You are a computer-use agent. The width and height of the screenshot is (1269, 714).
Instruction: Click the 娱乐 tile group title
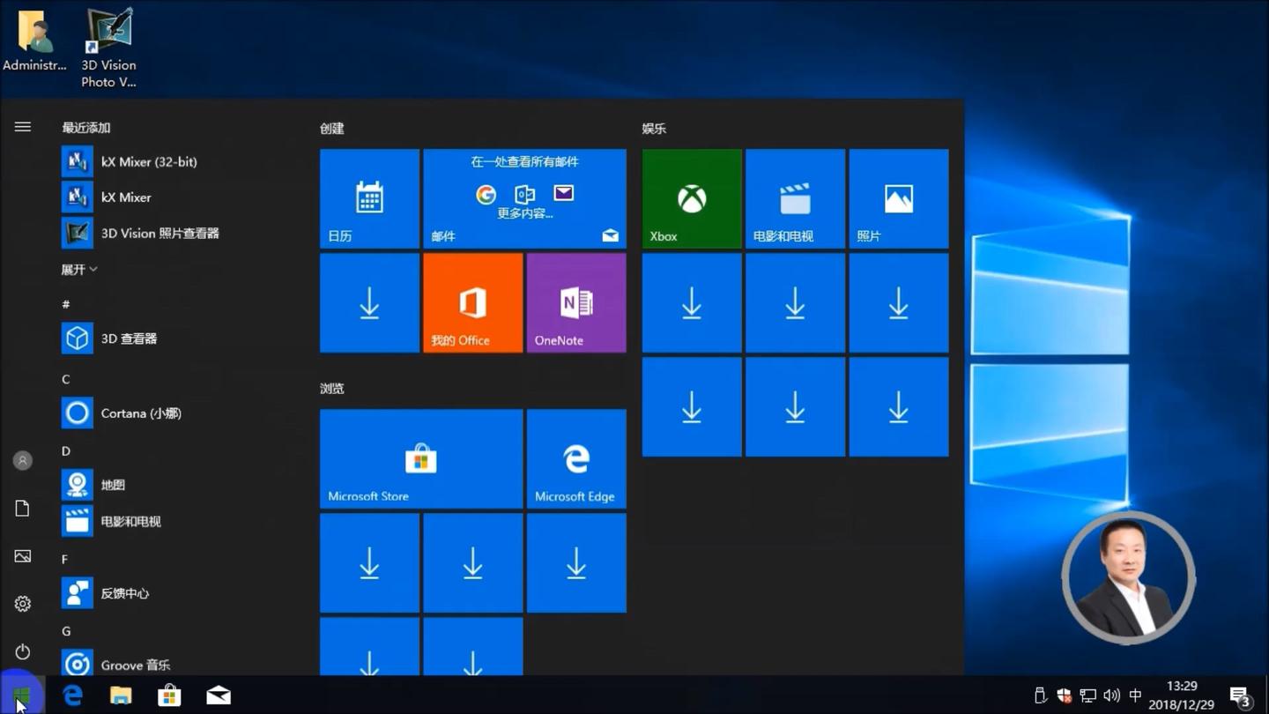point(655,129)
